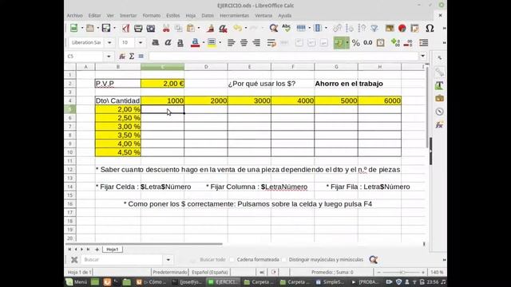Viewport: 511px width, 287px height.
Task: Click the Buscar search input field
Action: click(x=122, y=260)
